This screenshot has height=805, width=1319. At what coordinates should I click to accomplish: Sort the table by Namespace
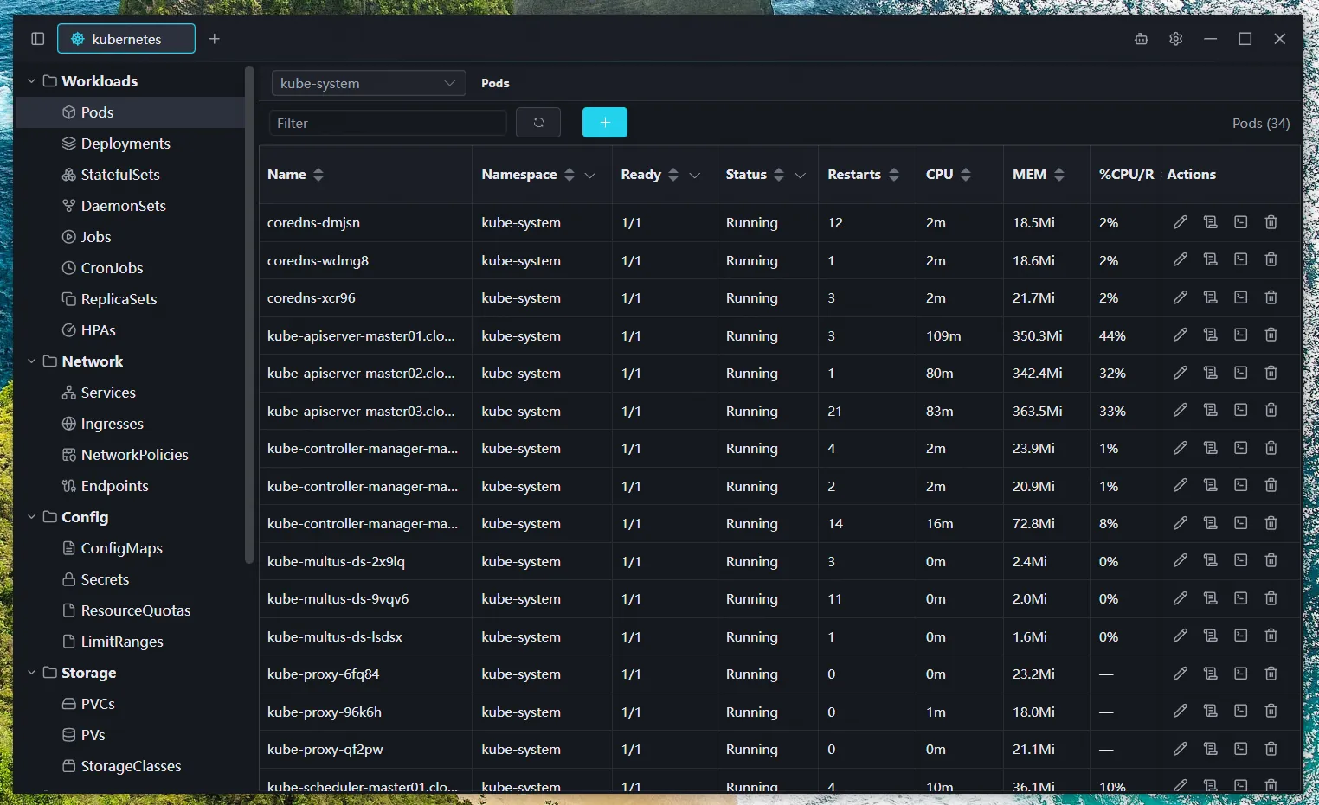pyautogui.click(x=569, y=175)
